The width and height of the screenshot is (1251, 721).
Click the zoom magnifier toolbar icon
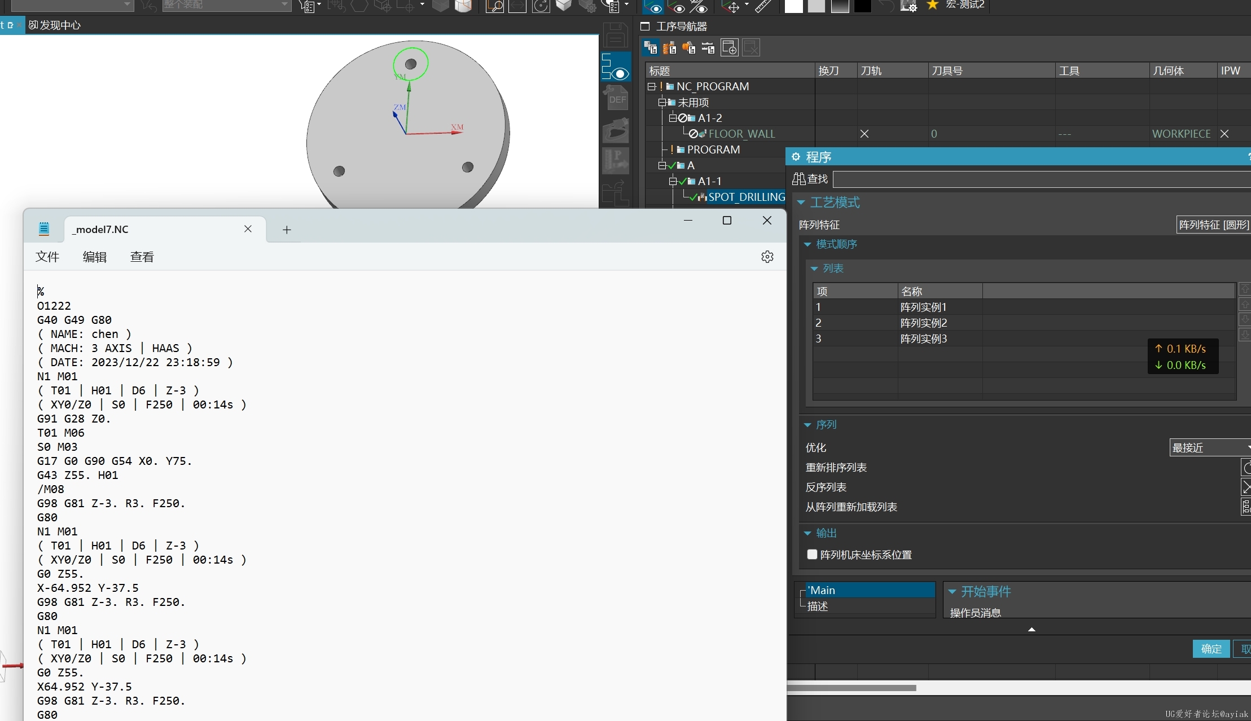(x=494, y=6)
